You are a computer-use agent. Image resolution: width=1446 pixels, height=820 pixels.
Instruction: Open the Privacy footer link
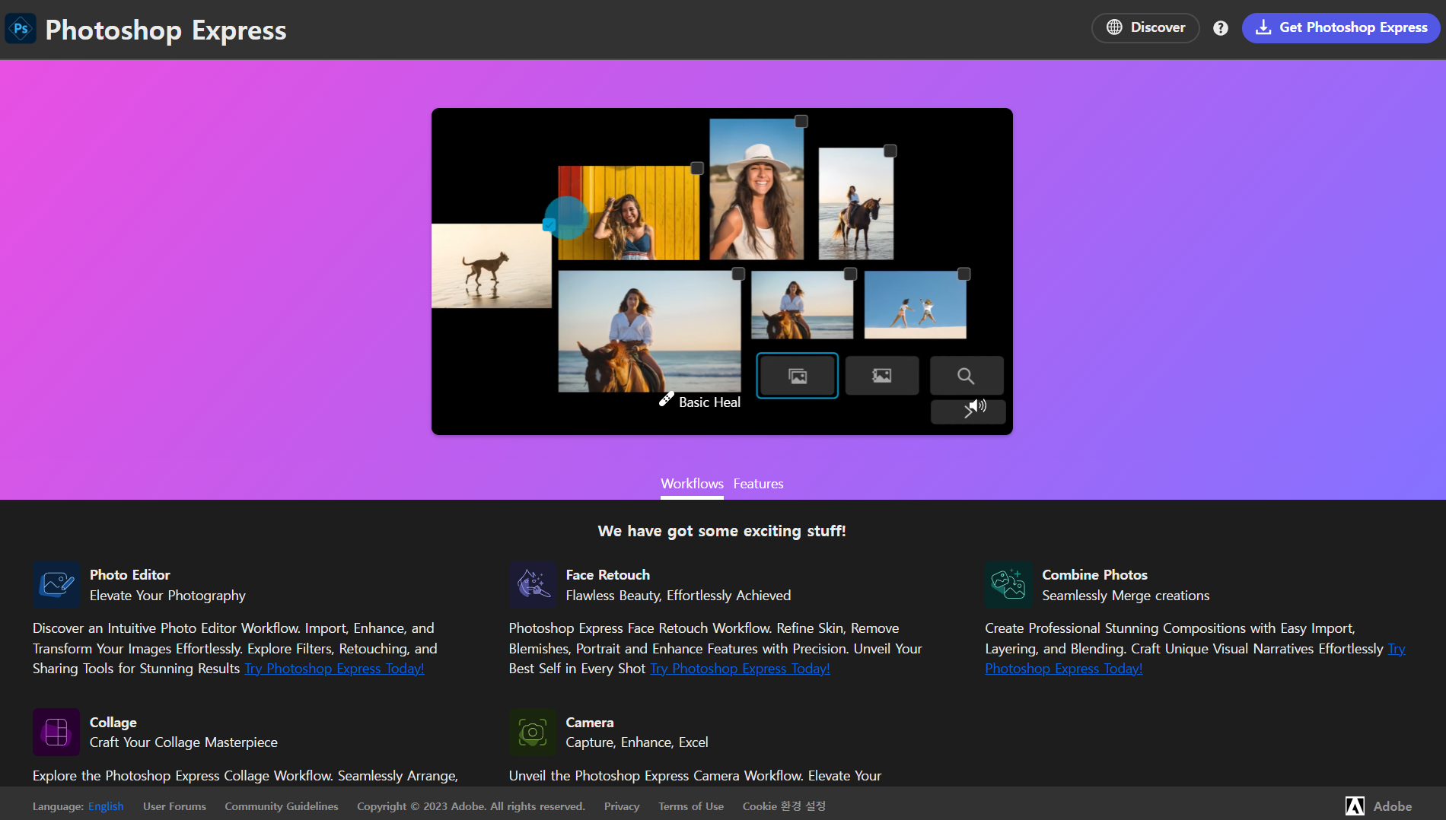(x=622, y=806)
